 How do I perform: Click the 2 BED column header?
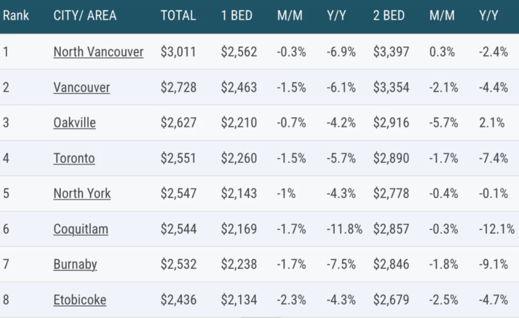click(389, 15)
